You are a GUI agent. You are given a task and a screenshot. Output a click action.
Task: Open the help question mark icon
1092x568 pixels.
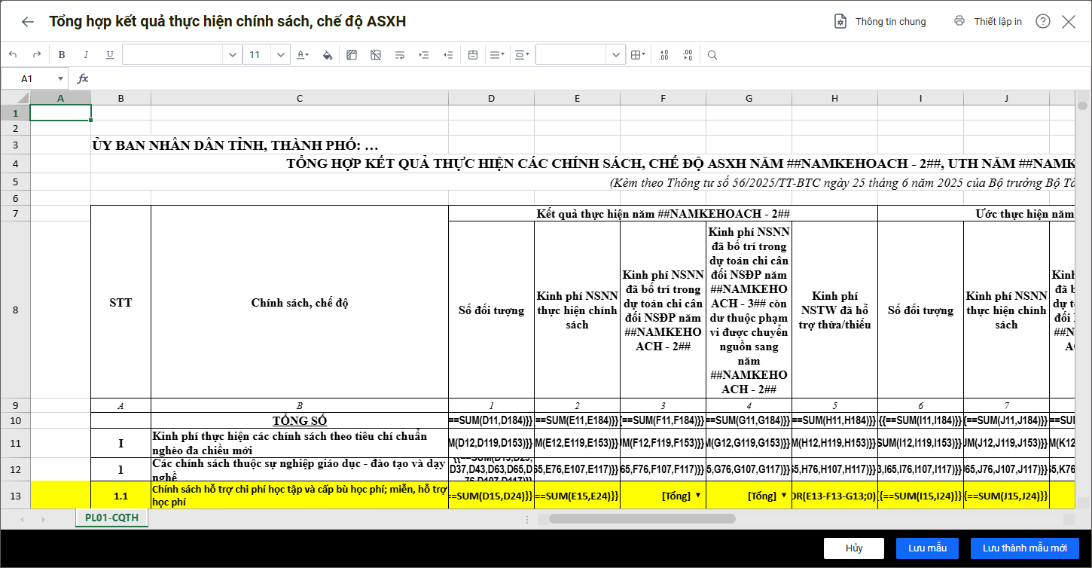tap(1042, 21)
